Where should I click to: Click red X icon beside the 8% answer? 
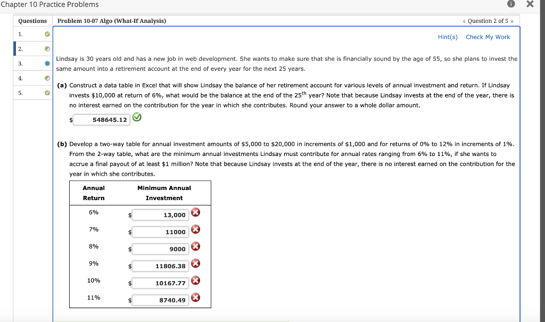coord(196,246)
